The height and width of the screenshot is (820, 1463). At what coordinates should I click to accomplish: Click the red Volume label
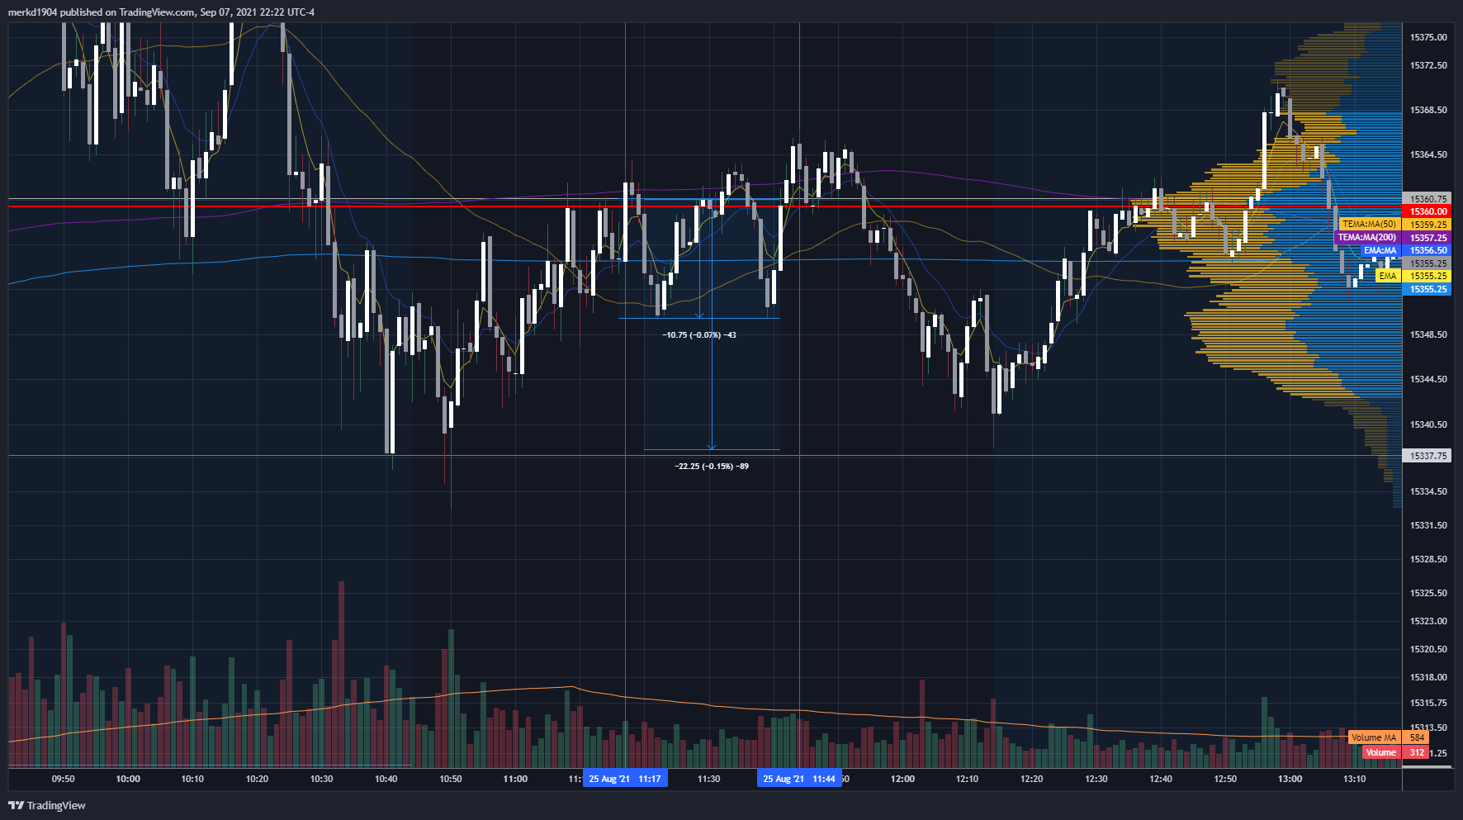pos(1380,752)
